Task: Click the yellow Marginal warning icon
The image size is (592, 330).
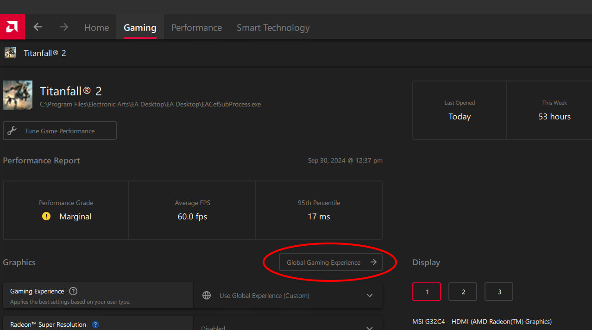Action: pyautogui.click(x=46, y=216)
